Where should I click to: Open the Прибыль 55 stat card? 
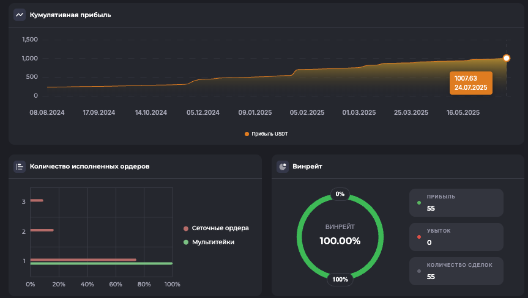[x=456, y=203]
